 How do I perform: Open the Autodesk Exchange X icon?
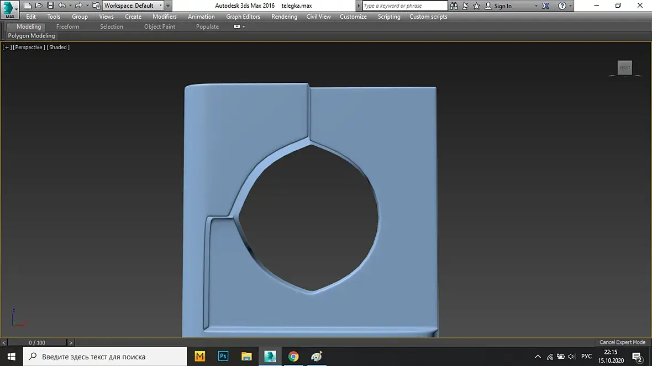(x=546, y=6)
